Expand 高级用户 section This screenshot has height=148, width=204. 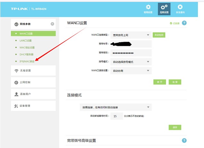point(33,94)
